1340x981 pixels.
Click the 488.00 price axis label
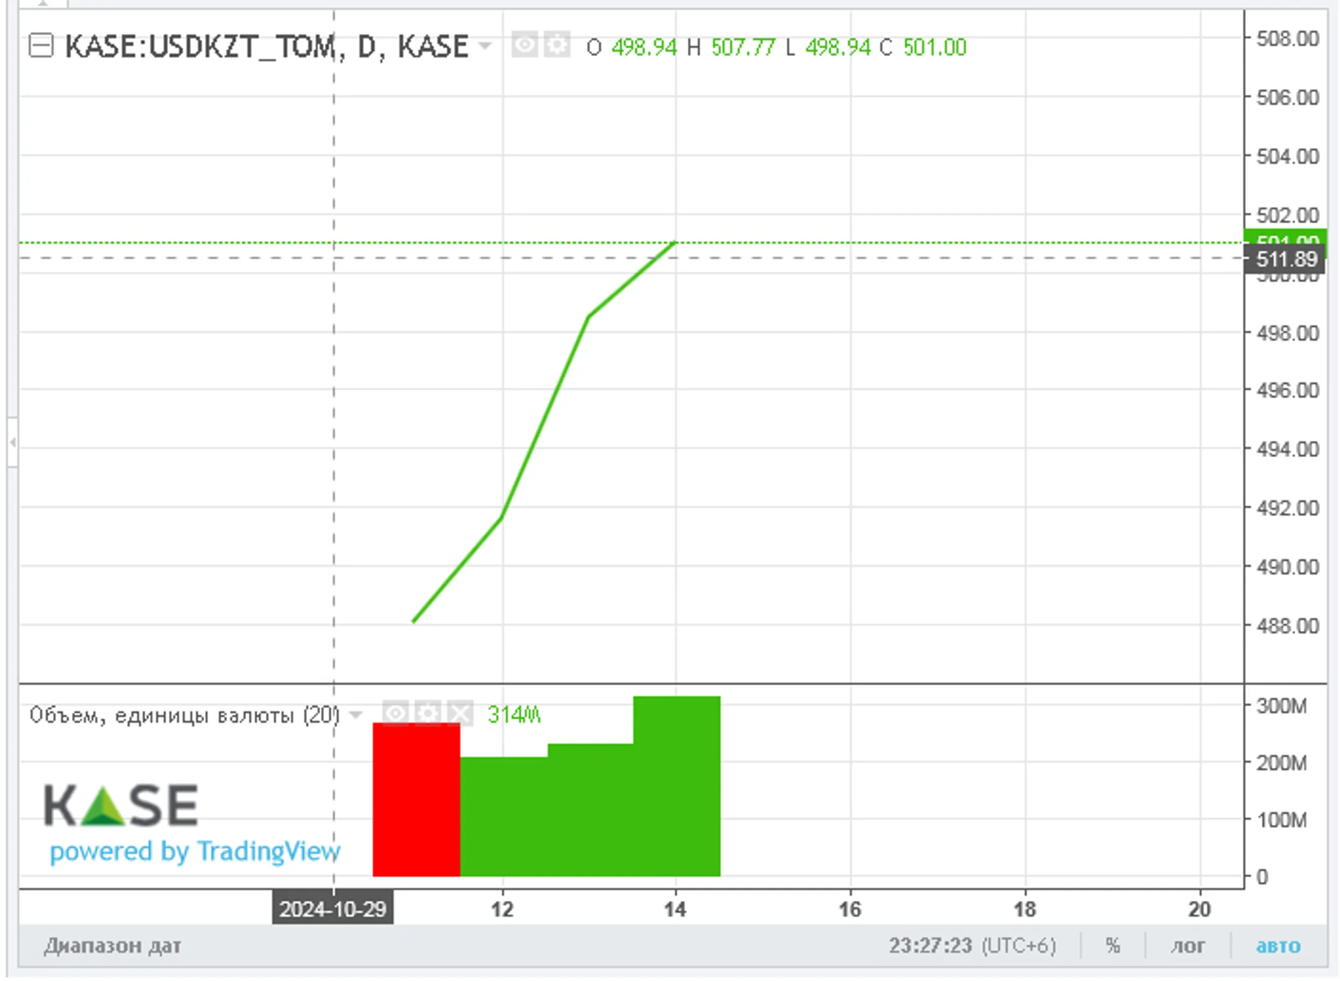pyautogui.click(x=1288, y=625)
